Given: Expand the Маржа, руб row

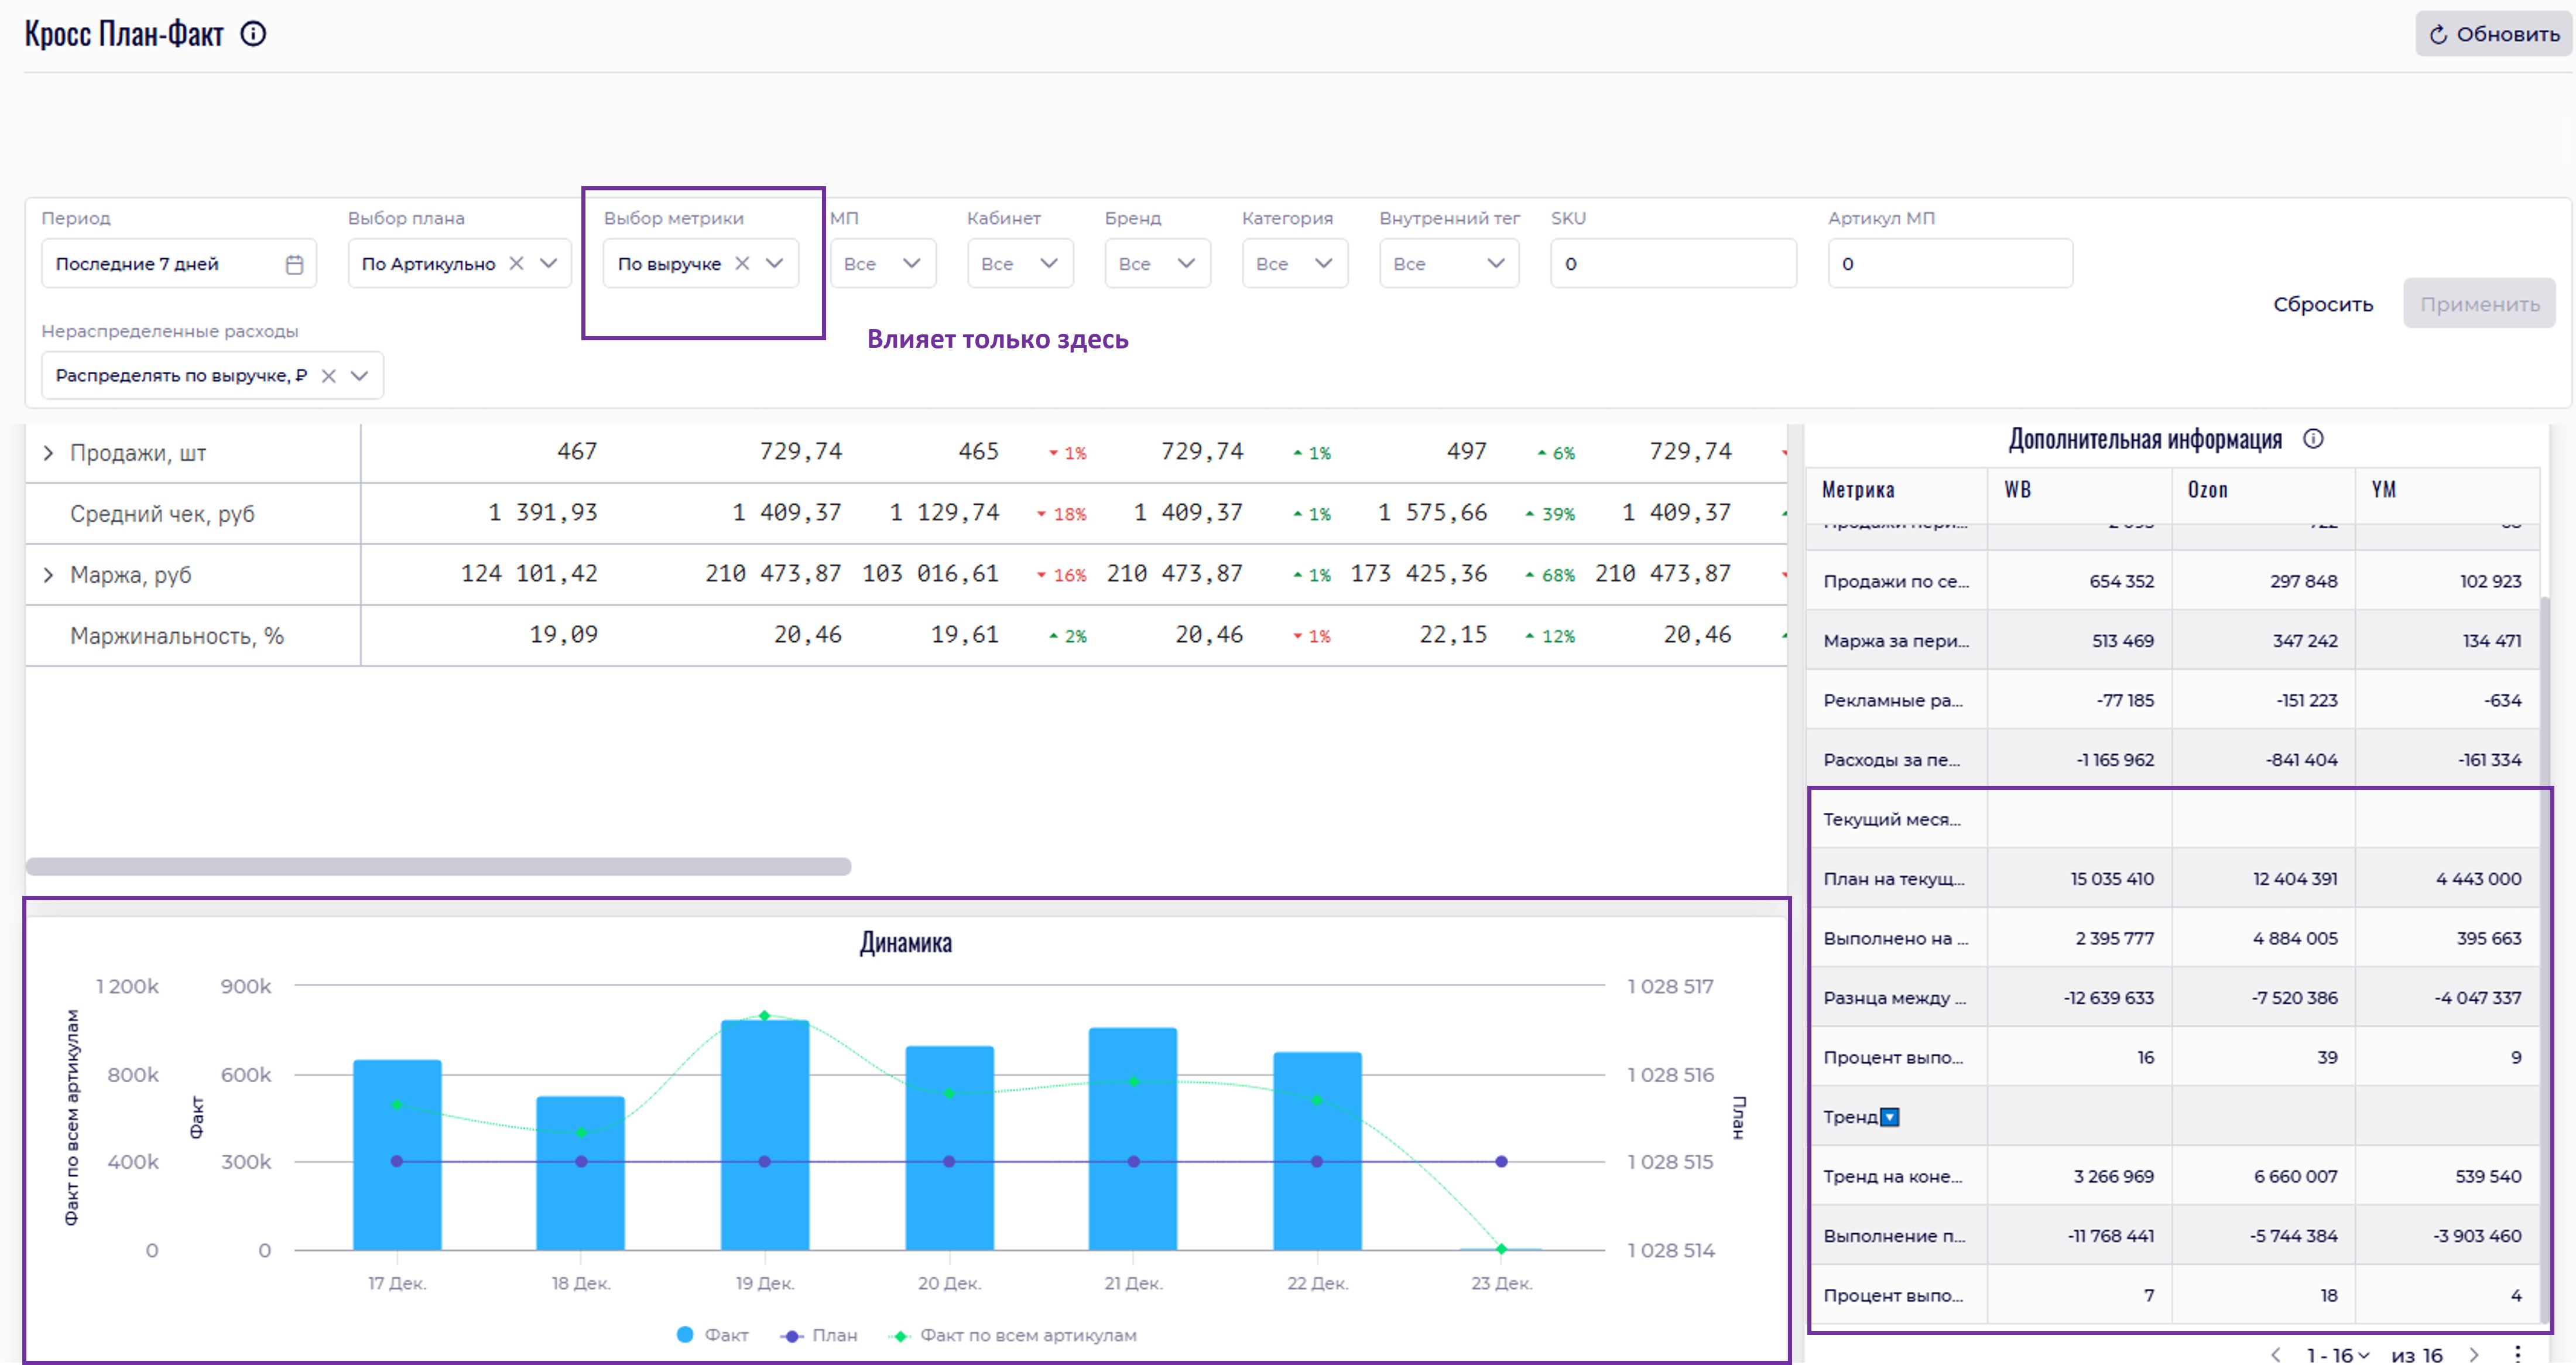Looking at the screenshot, I should pyautogui.click(x=48, y=575).
